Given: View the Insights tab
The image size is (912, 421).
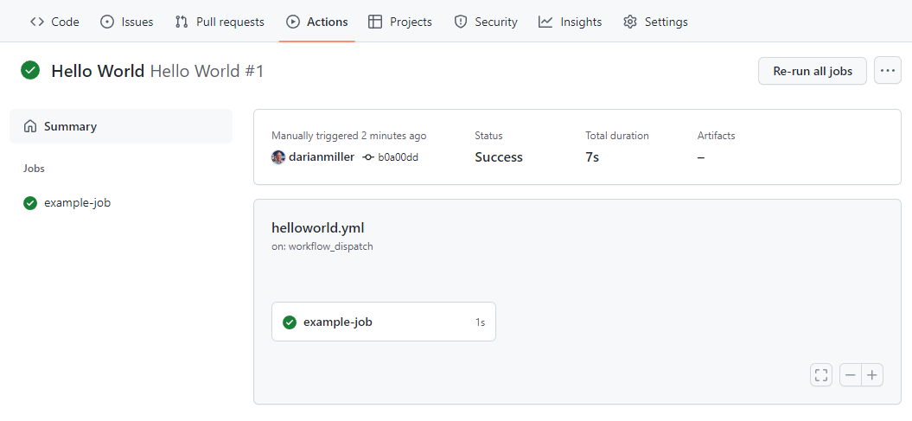Looking at the screenshot, I should coord(570,22).
